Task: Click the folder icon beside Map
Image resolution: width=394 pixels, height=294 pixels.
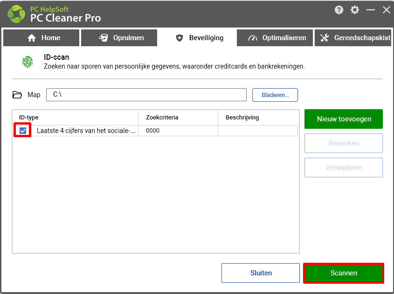Action: (x=17, y=95)
